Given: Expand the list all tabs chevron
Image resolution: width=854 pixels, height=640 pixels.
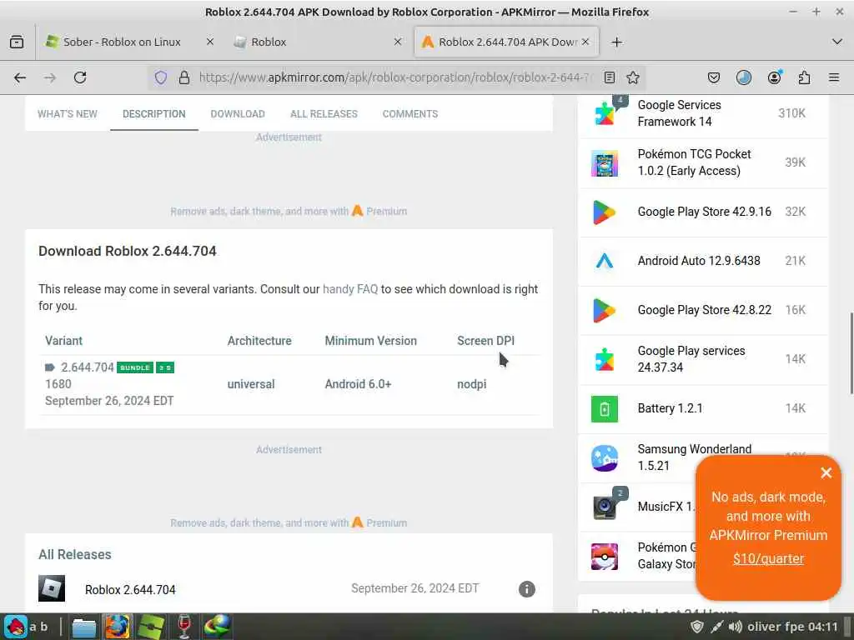Looking at the screenshot, I should [x=837, y=42].
